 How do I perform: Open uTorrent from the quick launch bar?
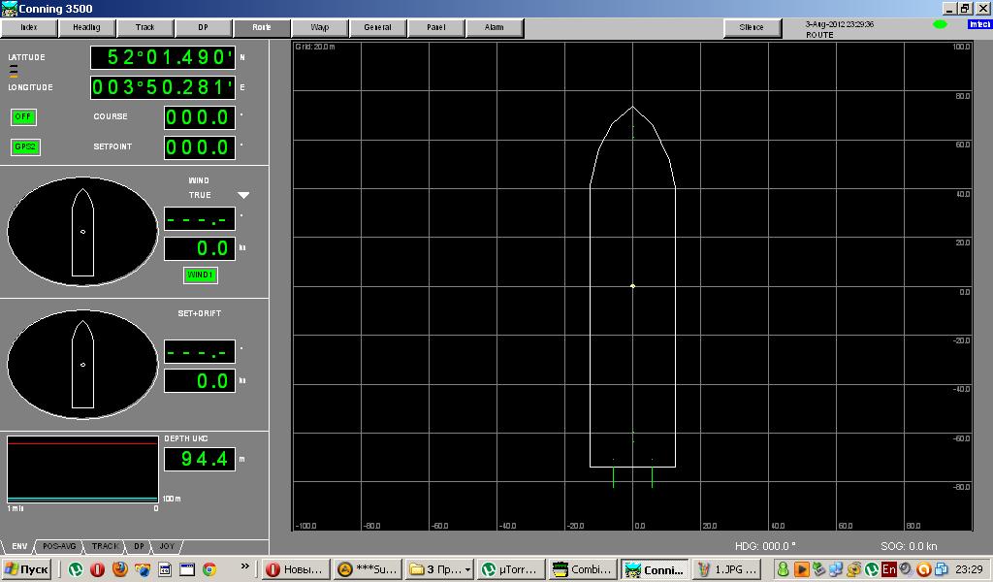[x=75, y=570]
